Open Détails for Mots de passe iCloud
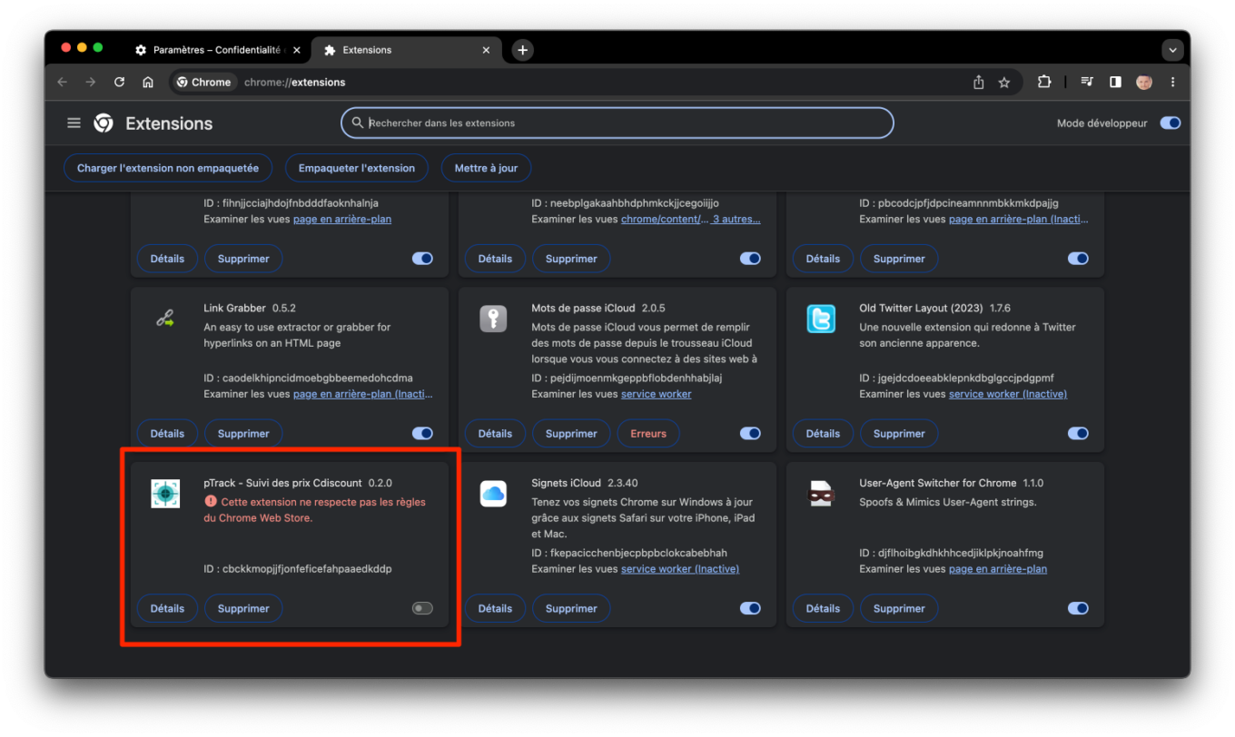The image size is (1235, 737). coord(495,434)
